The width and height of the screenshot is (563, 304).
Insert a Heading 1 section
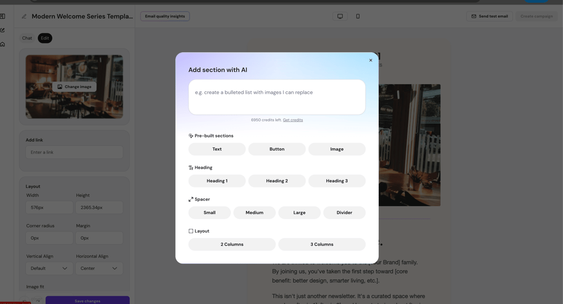[217, 181]
